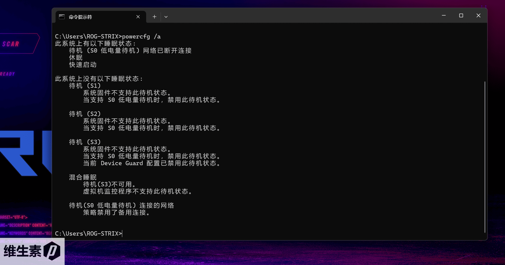This screenshot has height=265, width=505.
Task: Click the SCAR badge on the wallpaper
Action: (11, 44)
